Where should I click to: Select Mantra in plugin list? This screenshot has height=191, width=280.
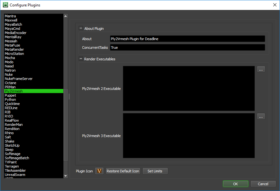coord(34,16)
